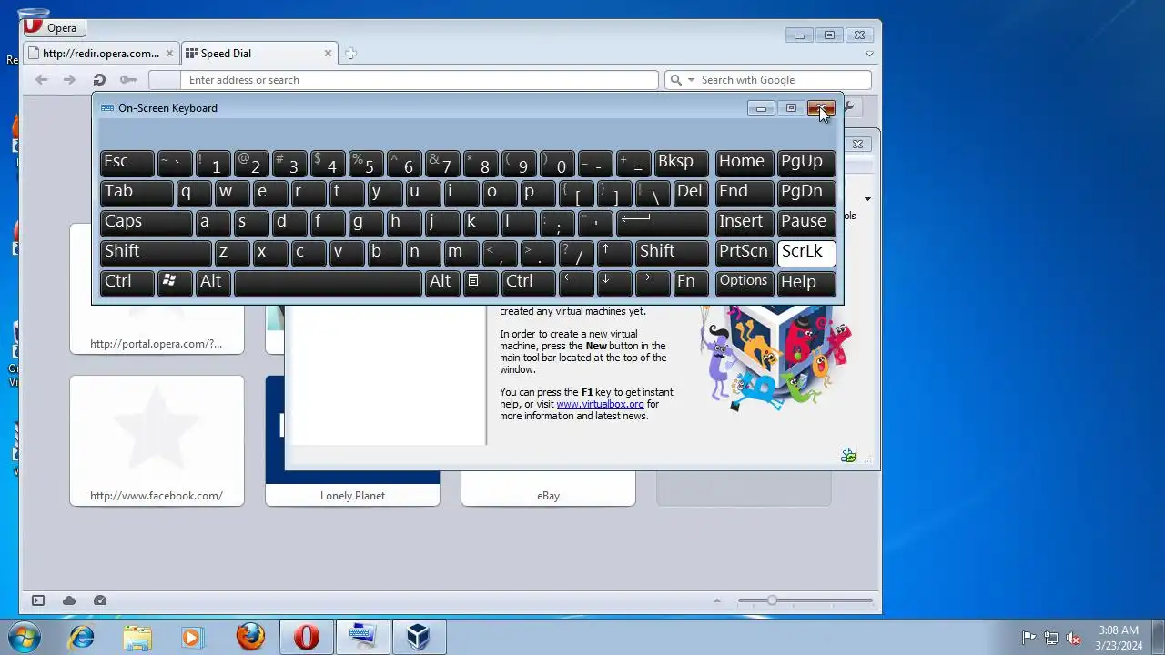Click the Help key
The height and width of the screenshot is (655, 1165).
tap(806, 282)
